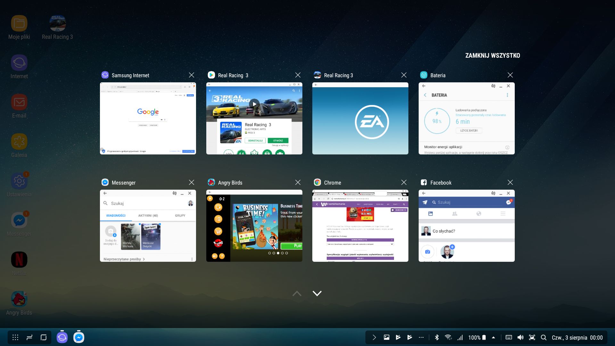Screen dimensions: 615x346
Task: Close the Messenger recent card
Action: pyautogui.click(x=192, y=182)
